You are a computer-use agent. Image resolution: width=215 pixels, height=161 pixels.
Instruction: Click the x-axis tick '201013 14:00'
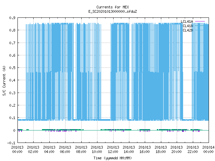pyautogui.click(x=129, y=150)
